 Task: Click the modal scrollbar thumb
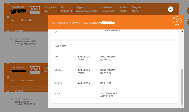coord(182,87)
